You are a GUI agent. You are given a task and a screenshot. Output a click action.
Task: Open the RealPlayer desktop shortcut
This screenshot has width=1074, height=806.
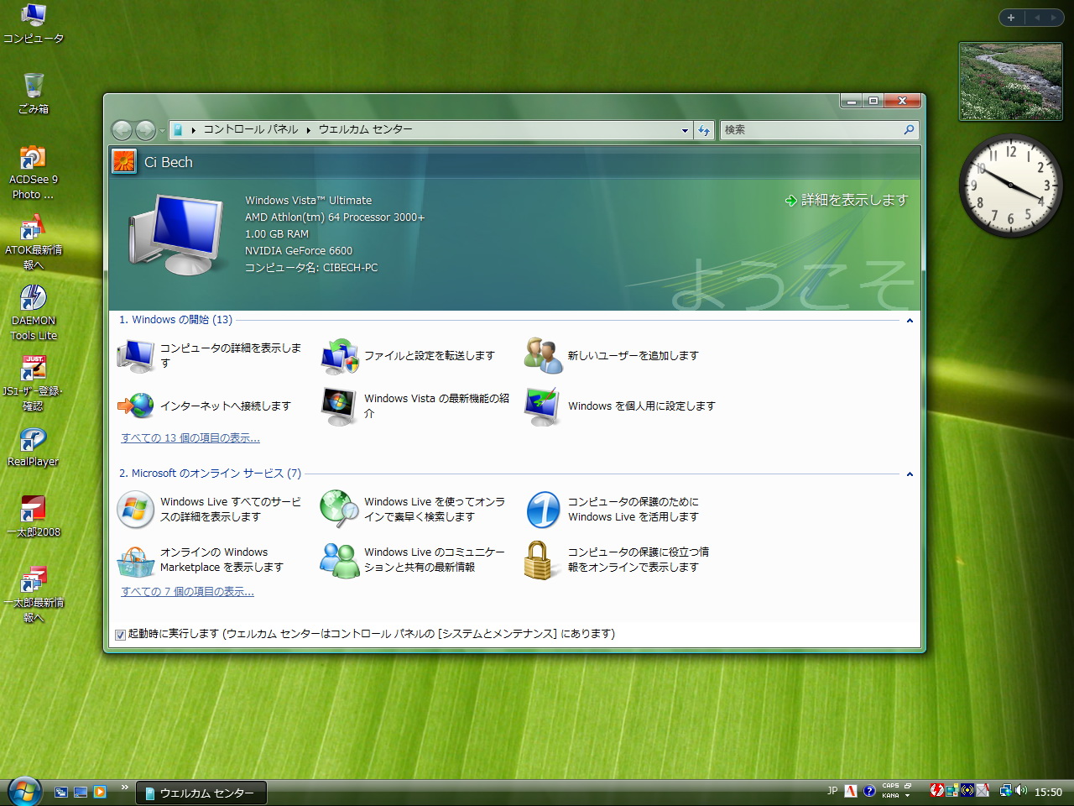tap(34, 440)
